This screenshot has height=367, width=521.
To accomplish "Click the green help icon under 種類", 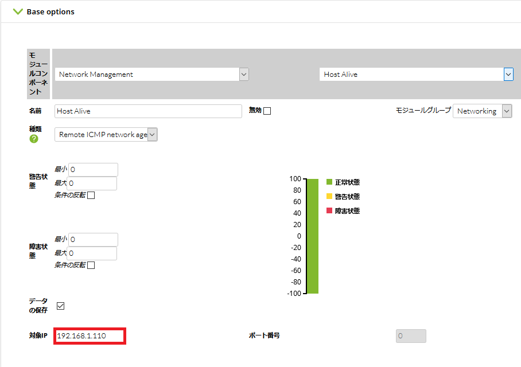I will click(34, 139).
